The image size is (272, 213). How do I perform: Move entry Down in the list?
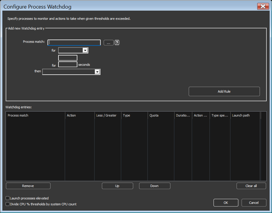pos(154,186)
